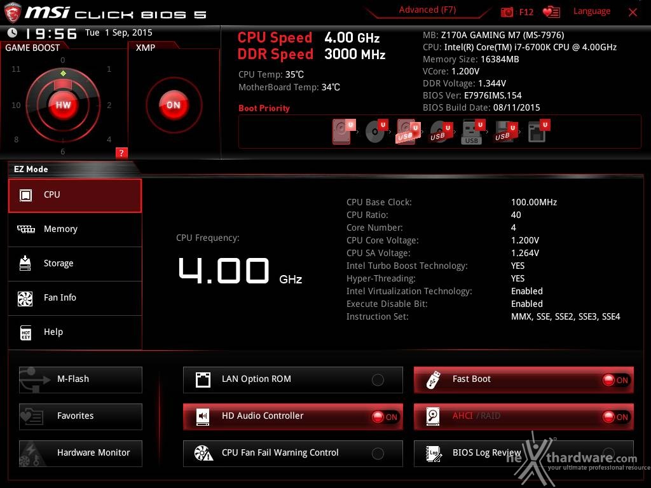The width and height of the screenshot is (651, 488).
Task: Click the 19:56 time display
Action: click(x=51, y=34)
